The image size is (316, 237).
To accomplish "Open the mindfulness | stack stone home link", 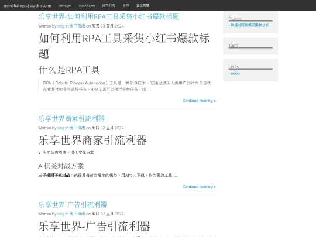I will [28, 6].
